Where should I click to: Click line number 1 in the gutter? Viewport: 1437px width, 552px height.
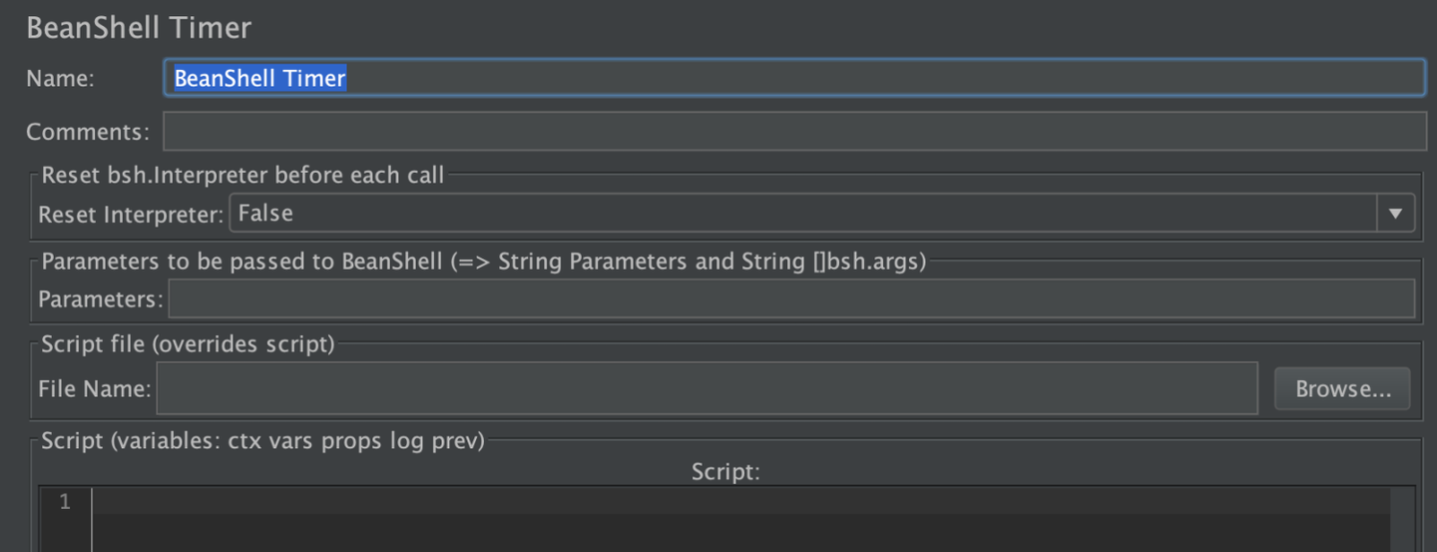click(x=65, y=502)
